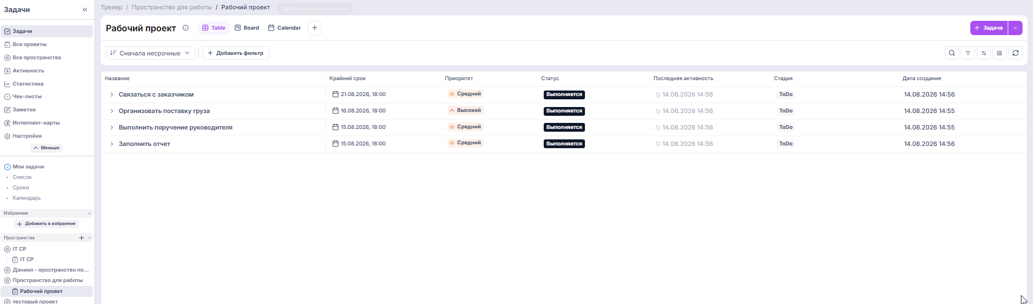Image resolution: width=1033 pixels, height=304 pixels.
Task: Click the purple Задача create button
Action: [x=989, y=28]
